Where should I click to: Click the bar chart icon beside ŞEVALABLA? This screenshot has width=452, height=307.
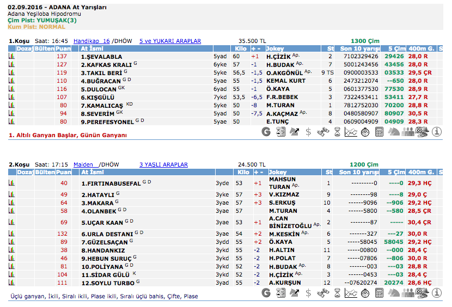11,56
